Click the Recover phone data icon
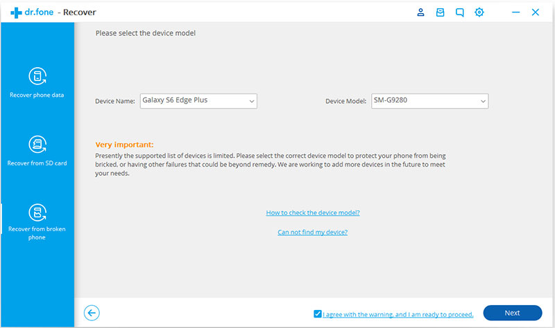 [37, 76]
